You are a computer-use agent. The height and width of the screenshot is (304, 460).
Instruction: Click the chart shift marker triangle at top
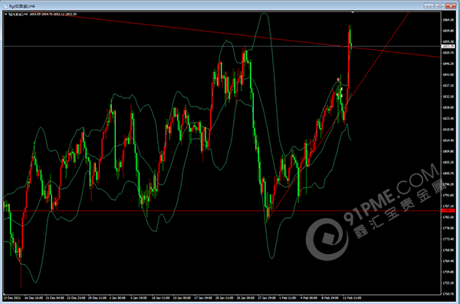click(353, 12)
